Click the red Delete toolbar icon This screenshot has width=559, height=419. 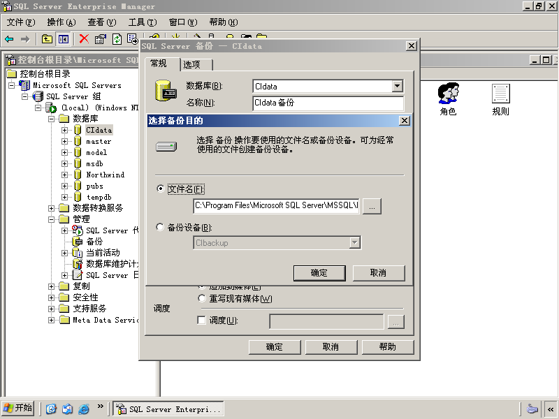tap(84, 39)
